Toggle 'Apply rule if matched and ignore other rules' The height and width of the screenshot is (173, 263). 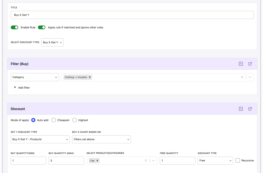(x=42, y=27)
